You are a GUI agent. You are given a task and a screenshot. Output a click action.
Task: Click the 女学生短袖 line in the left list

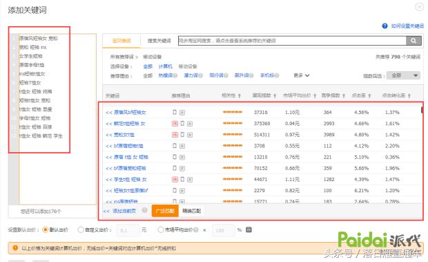point(31,56)
